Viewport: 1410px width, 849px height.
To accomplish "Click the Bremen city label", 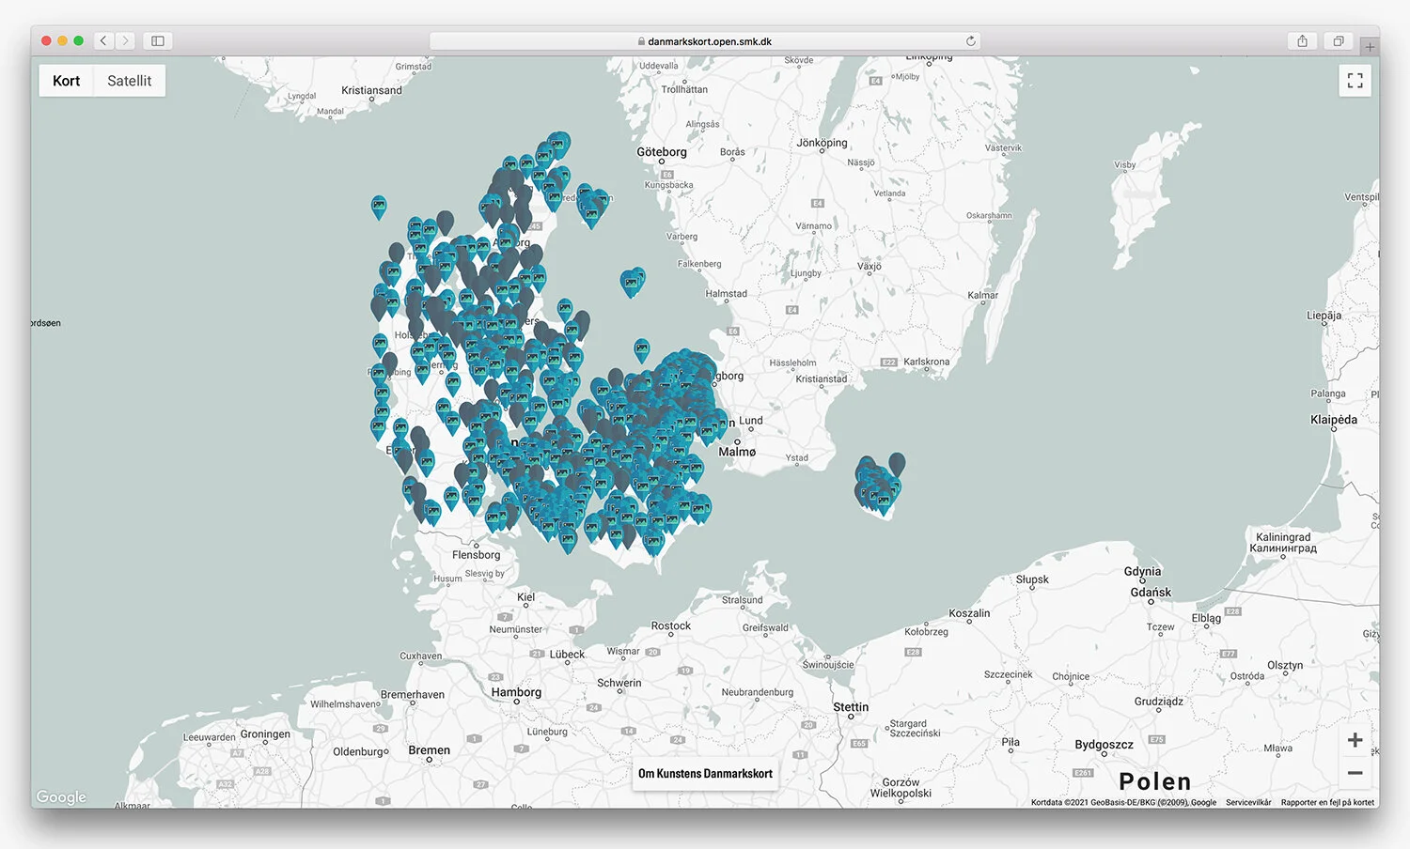I will click(429, 750).
